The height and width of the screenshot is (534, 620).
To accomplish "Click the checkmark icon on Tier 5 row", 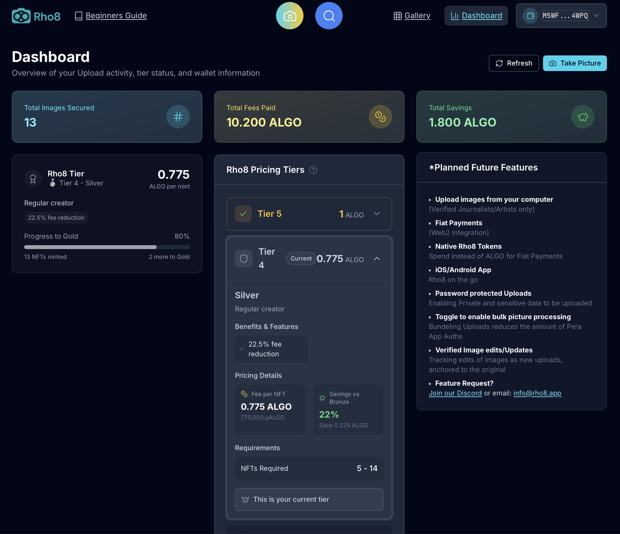I will (243, 214).
